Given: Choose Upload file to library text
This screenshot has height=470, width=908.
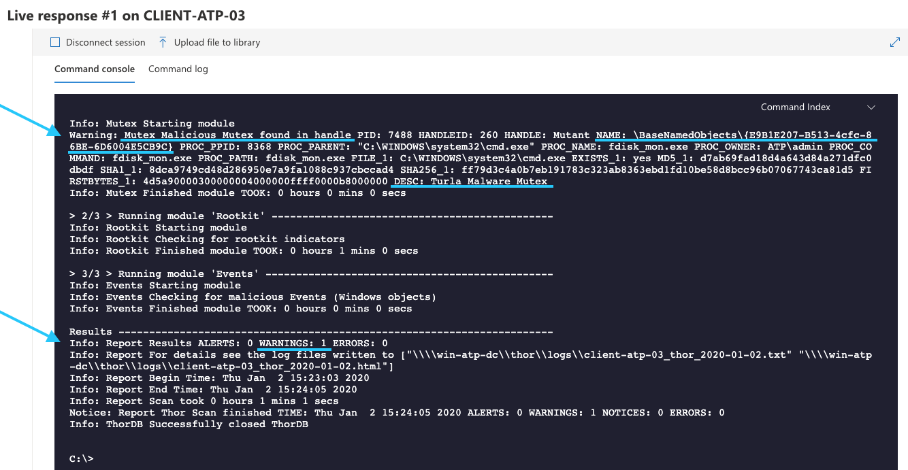Looking at the screenshot, I should point(217,42).
